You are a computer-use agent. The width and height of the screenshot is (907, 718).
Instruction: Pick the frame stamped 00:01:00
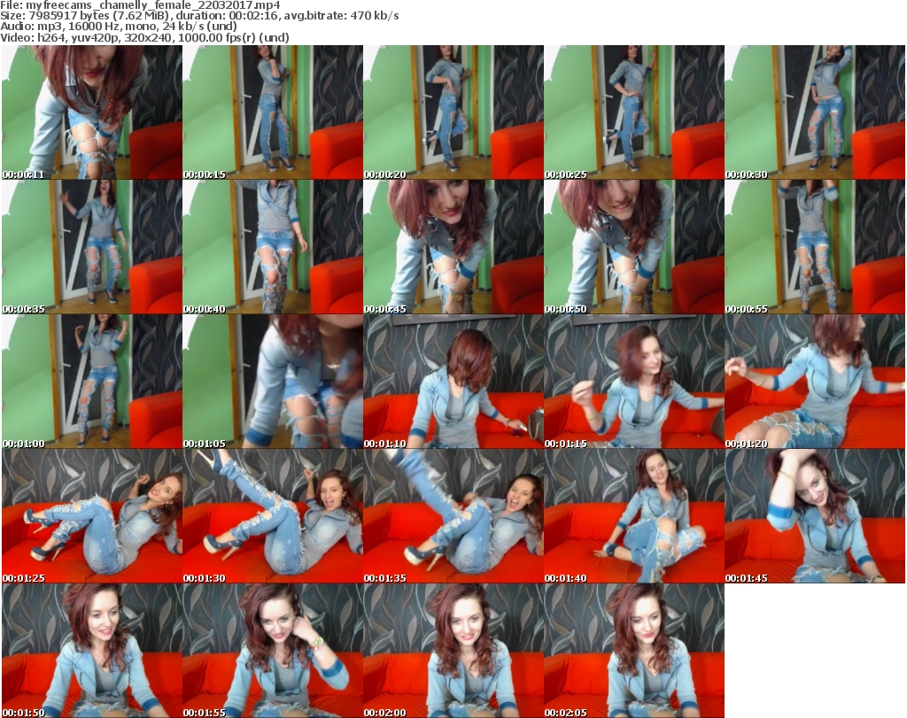92,382
